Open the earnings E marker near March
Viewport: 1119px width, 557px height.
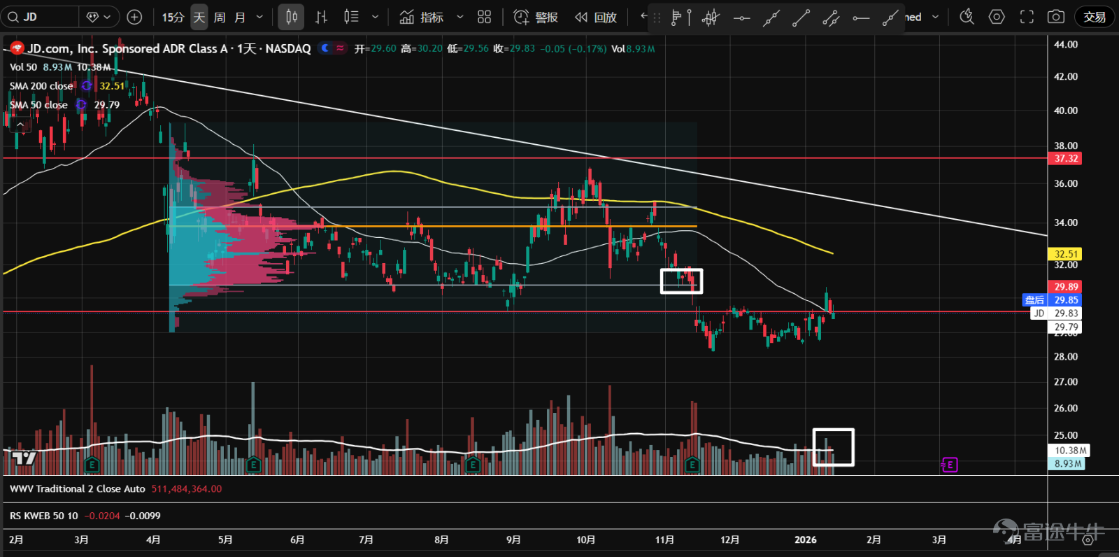pyautogui.click(x=91, y=465)
